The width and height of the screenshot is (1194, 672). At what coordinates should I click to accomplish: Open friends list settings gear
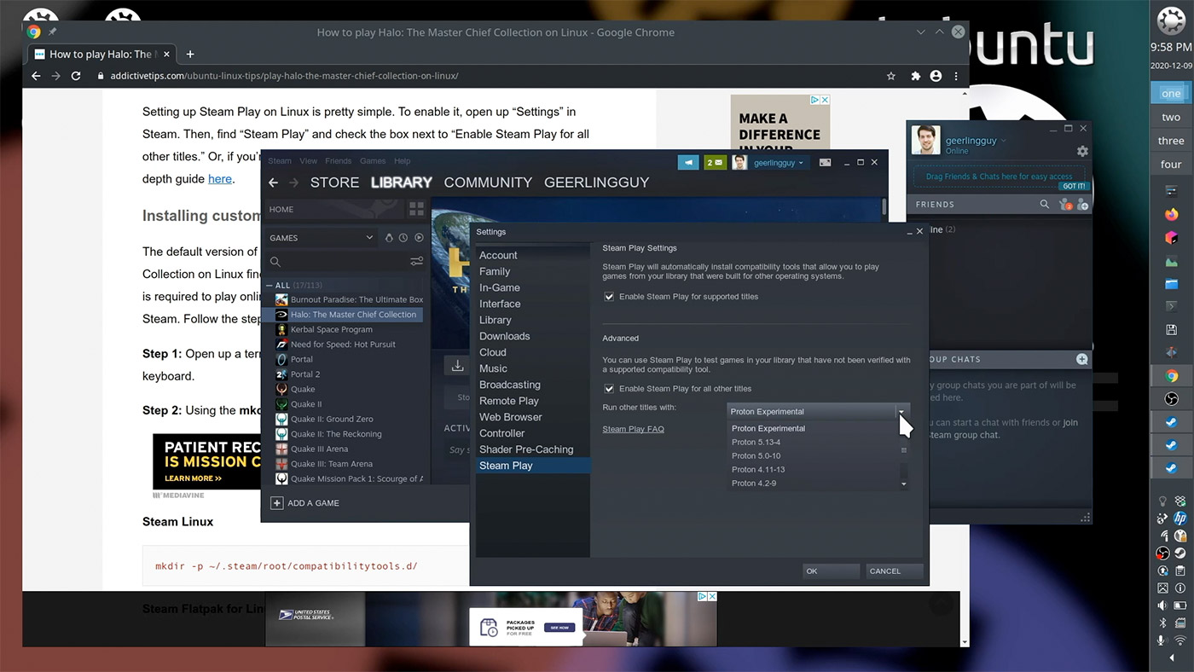click(1082, 151)
